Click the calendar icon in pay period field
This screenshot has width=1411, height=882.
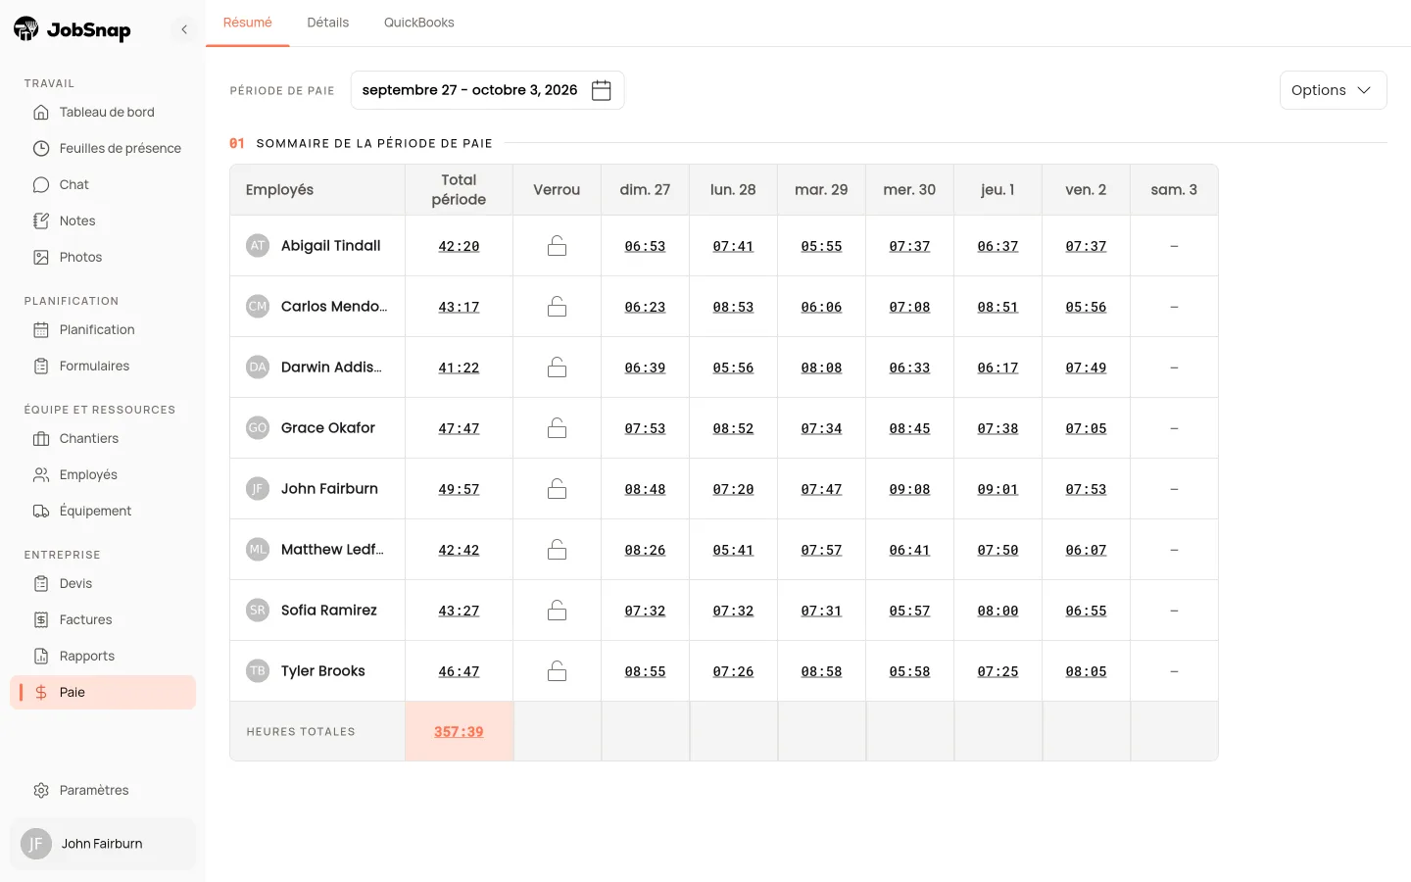pyautogui.click(x=602, y=90)
